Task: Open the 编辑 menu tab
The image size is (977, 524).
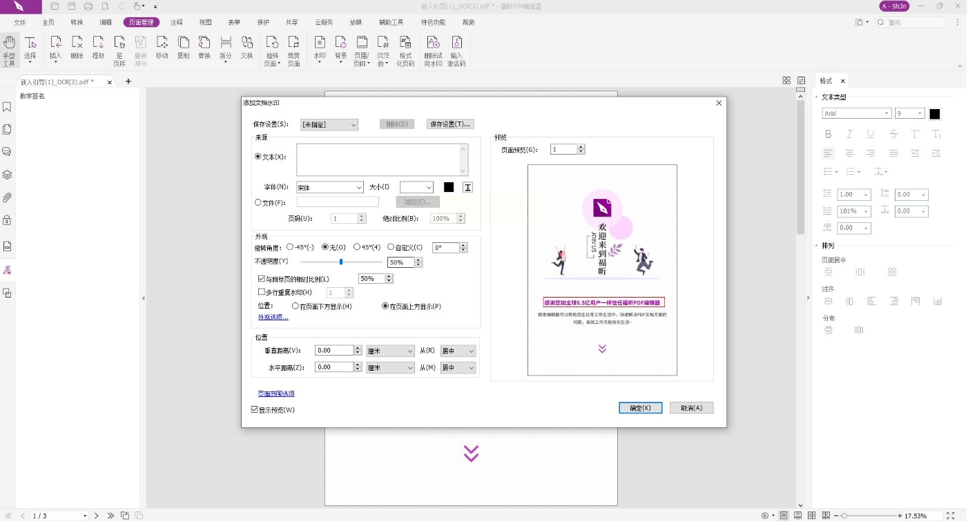Action: click(106, 23)
